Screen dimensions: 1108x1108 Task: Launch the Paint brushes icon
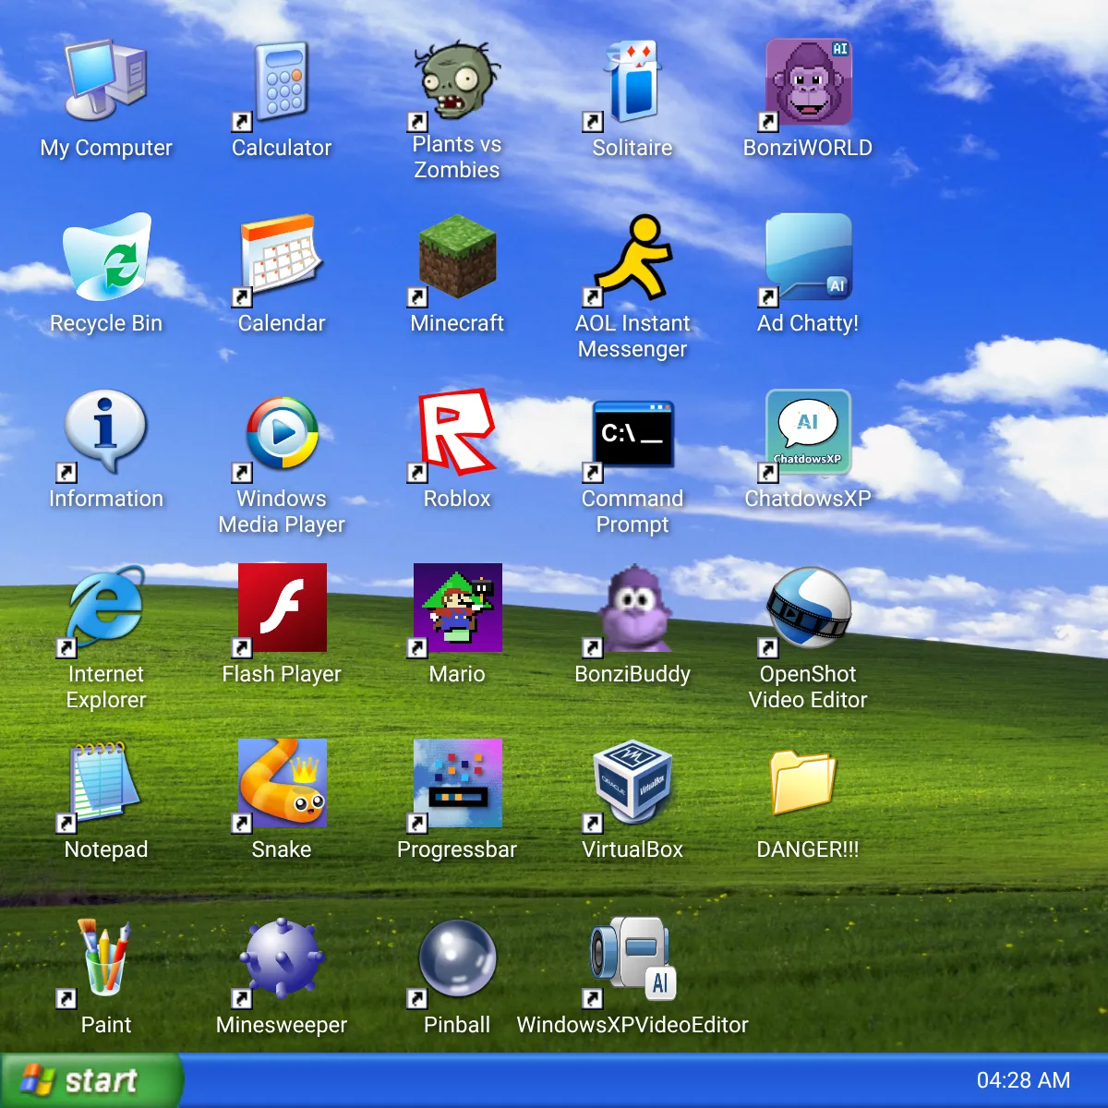106,958
